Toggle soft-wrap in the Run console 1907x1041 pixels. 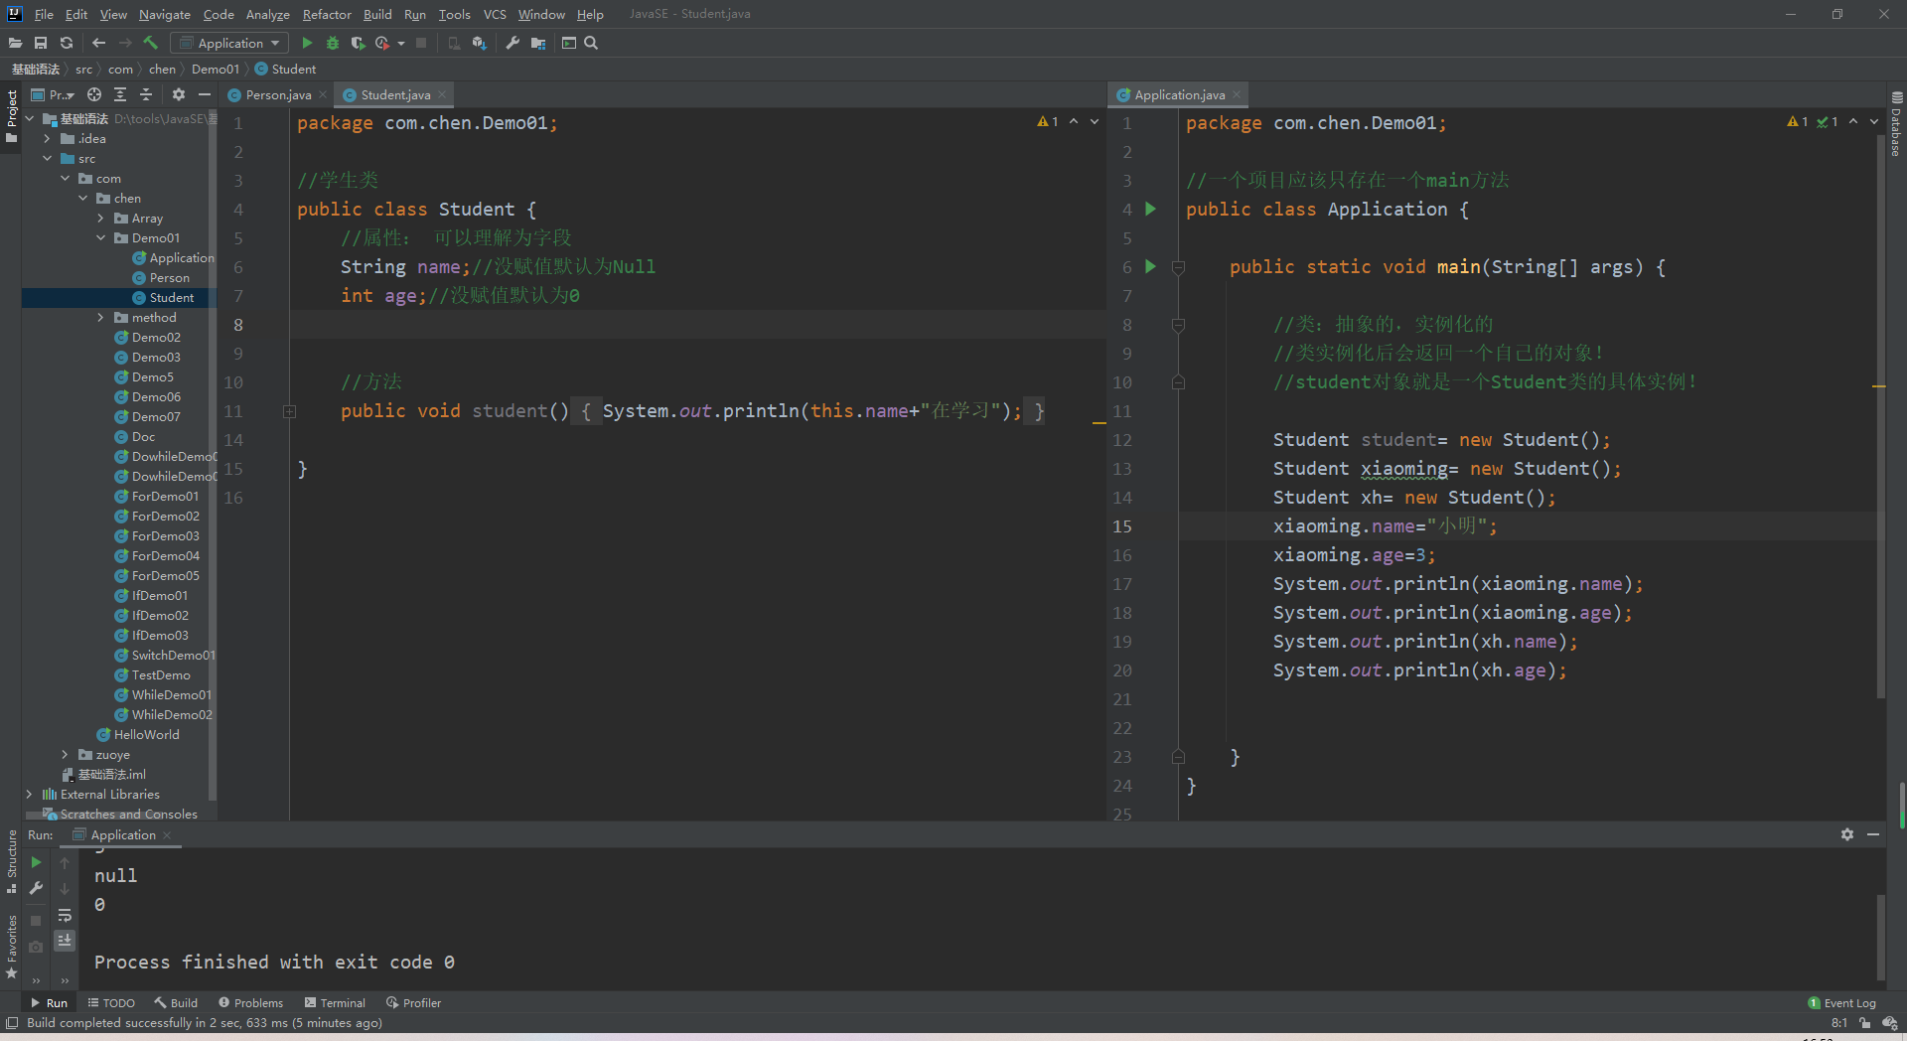65,915
